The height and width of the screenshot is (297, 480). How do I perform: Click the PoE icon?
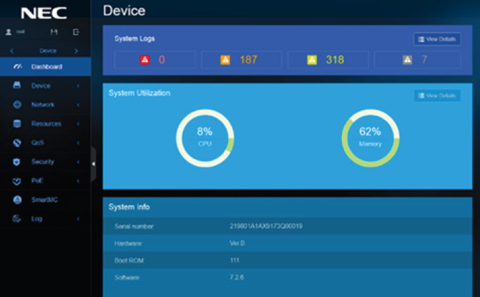coord(17,181)
